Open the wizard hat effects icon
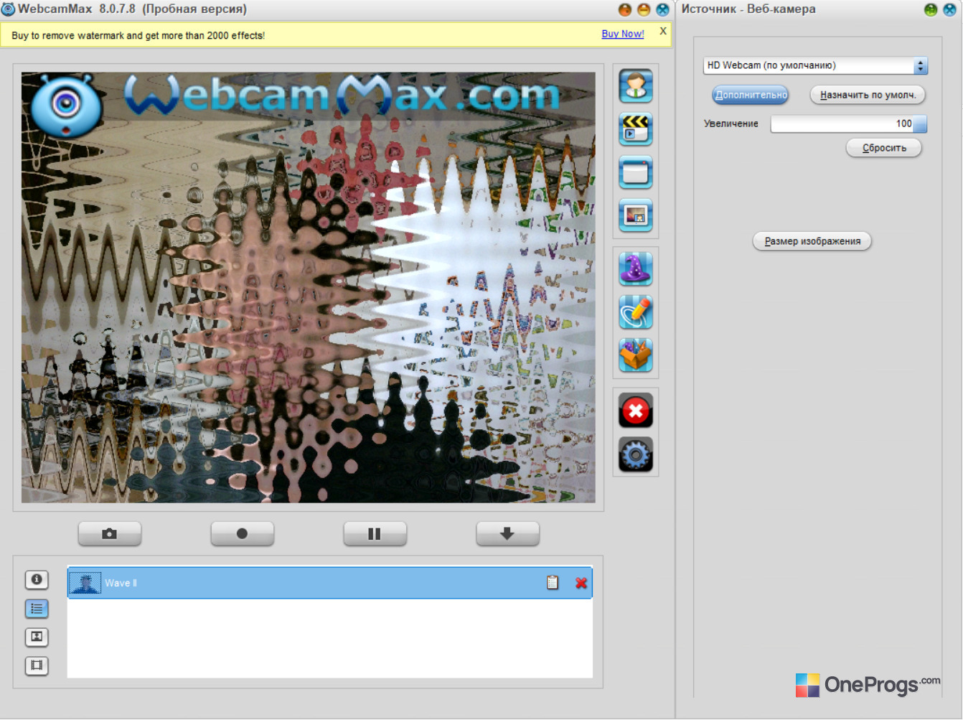Image resolution: width=963 pixels, height=720 pixels. pos(636,269)
